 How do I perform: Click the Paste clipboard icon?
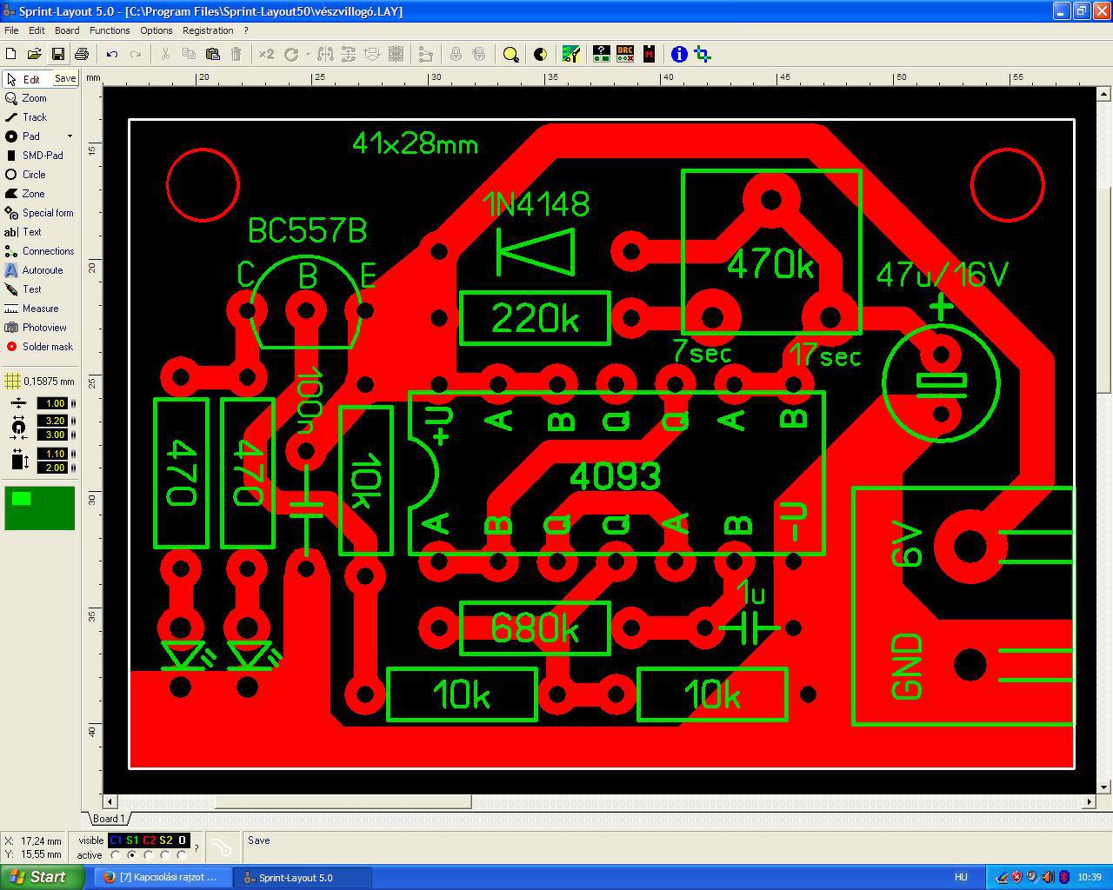(x=212, y=54)
